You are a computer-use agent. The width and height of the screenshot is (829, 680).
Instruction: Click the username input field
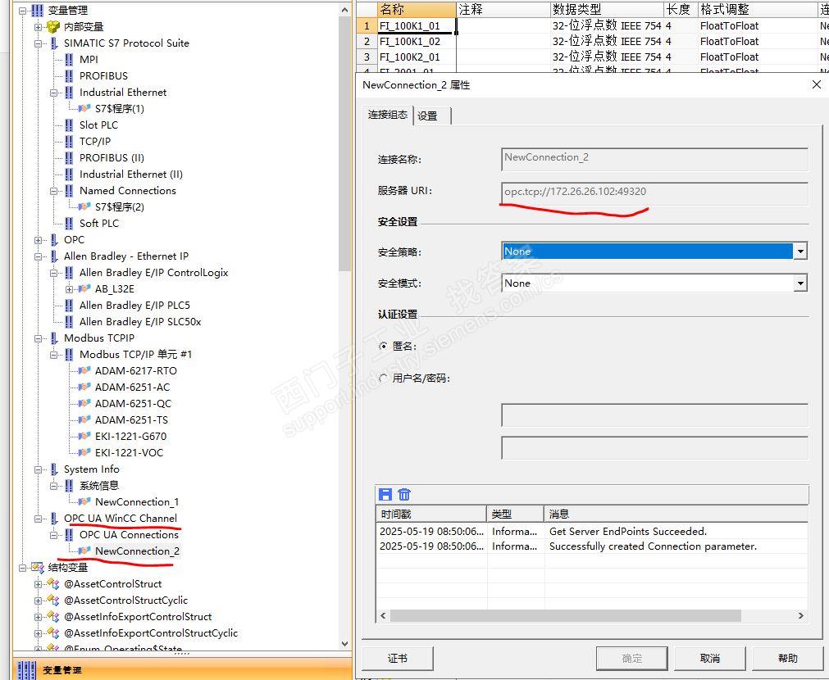click(654, 415)
